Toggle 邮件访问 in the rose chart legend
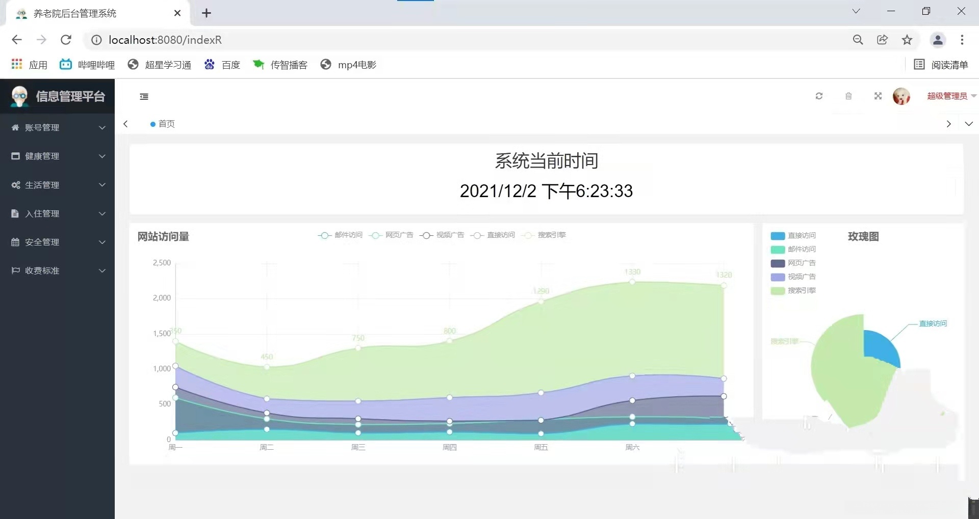The image size is (979, 519). [793, 250]
